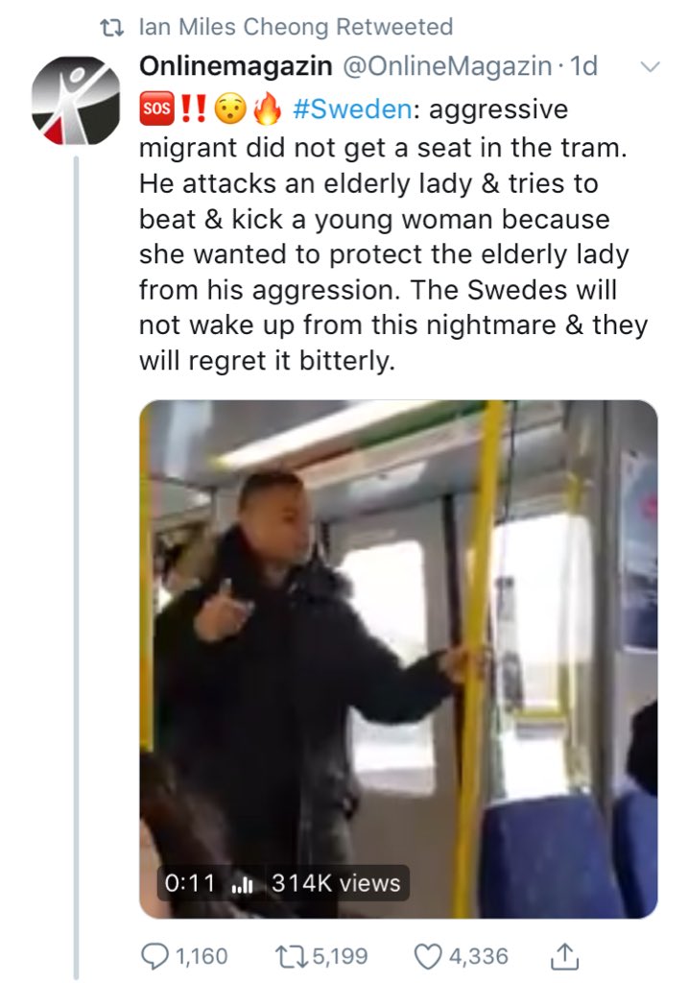This screenshot has width=688, height=983.
Task: Click the 1,160 replies count
Action: (202, 957)
